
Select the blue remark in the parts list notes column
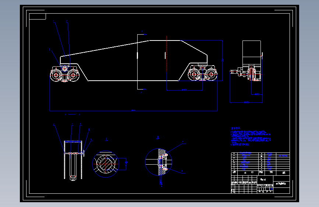pos(283,156)
